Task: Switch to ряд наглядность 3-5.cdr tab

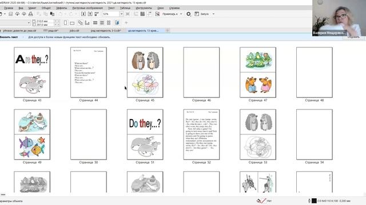Action: pos(106,30)
